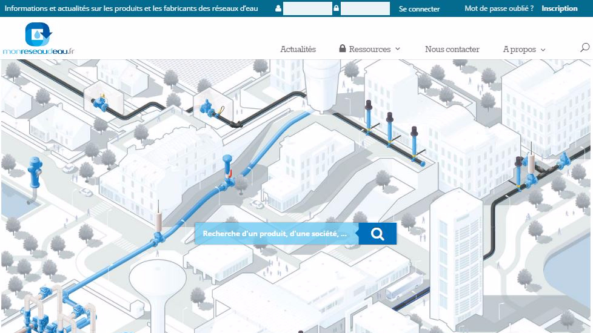Screen dimensions: 593x333
Task: Select the header tagline about réseaux d'eau
Action: click(131, 8)
